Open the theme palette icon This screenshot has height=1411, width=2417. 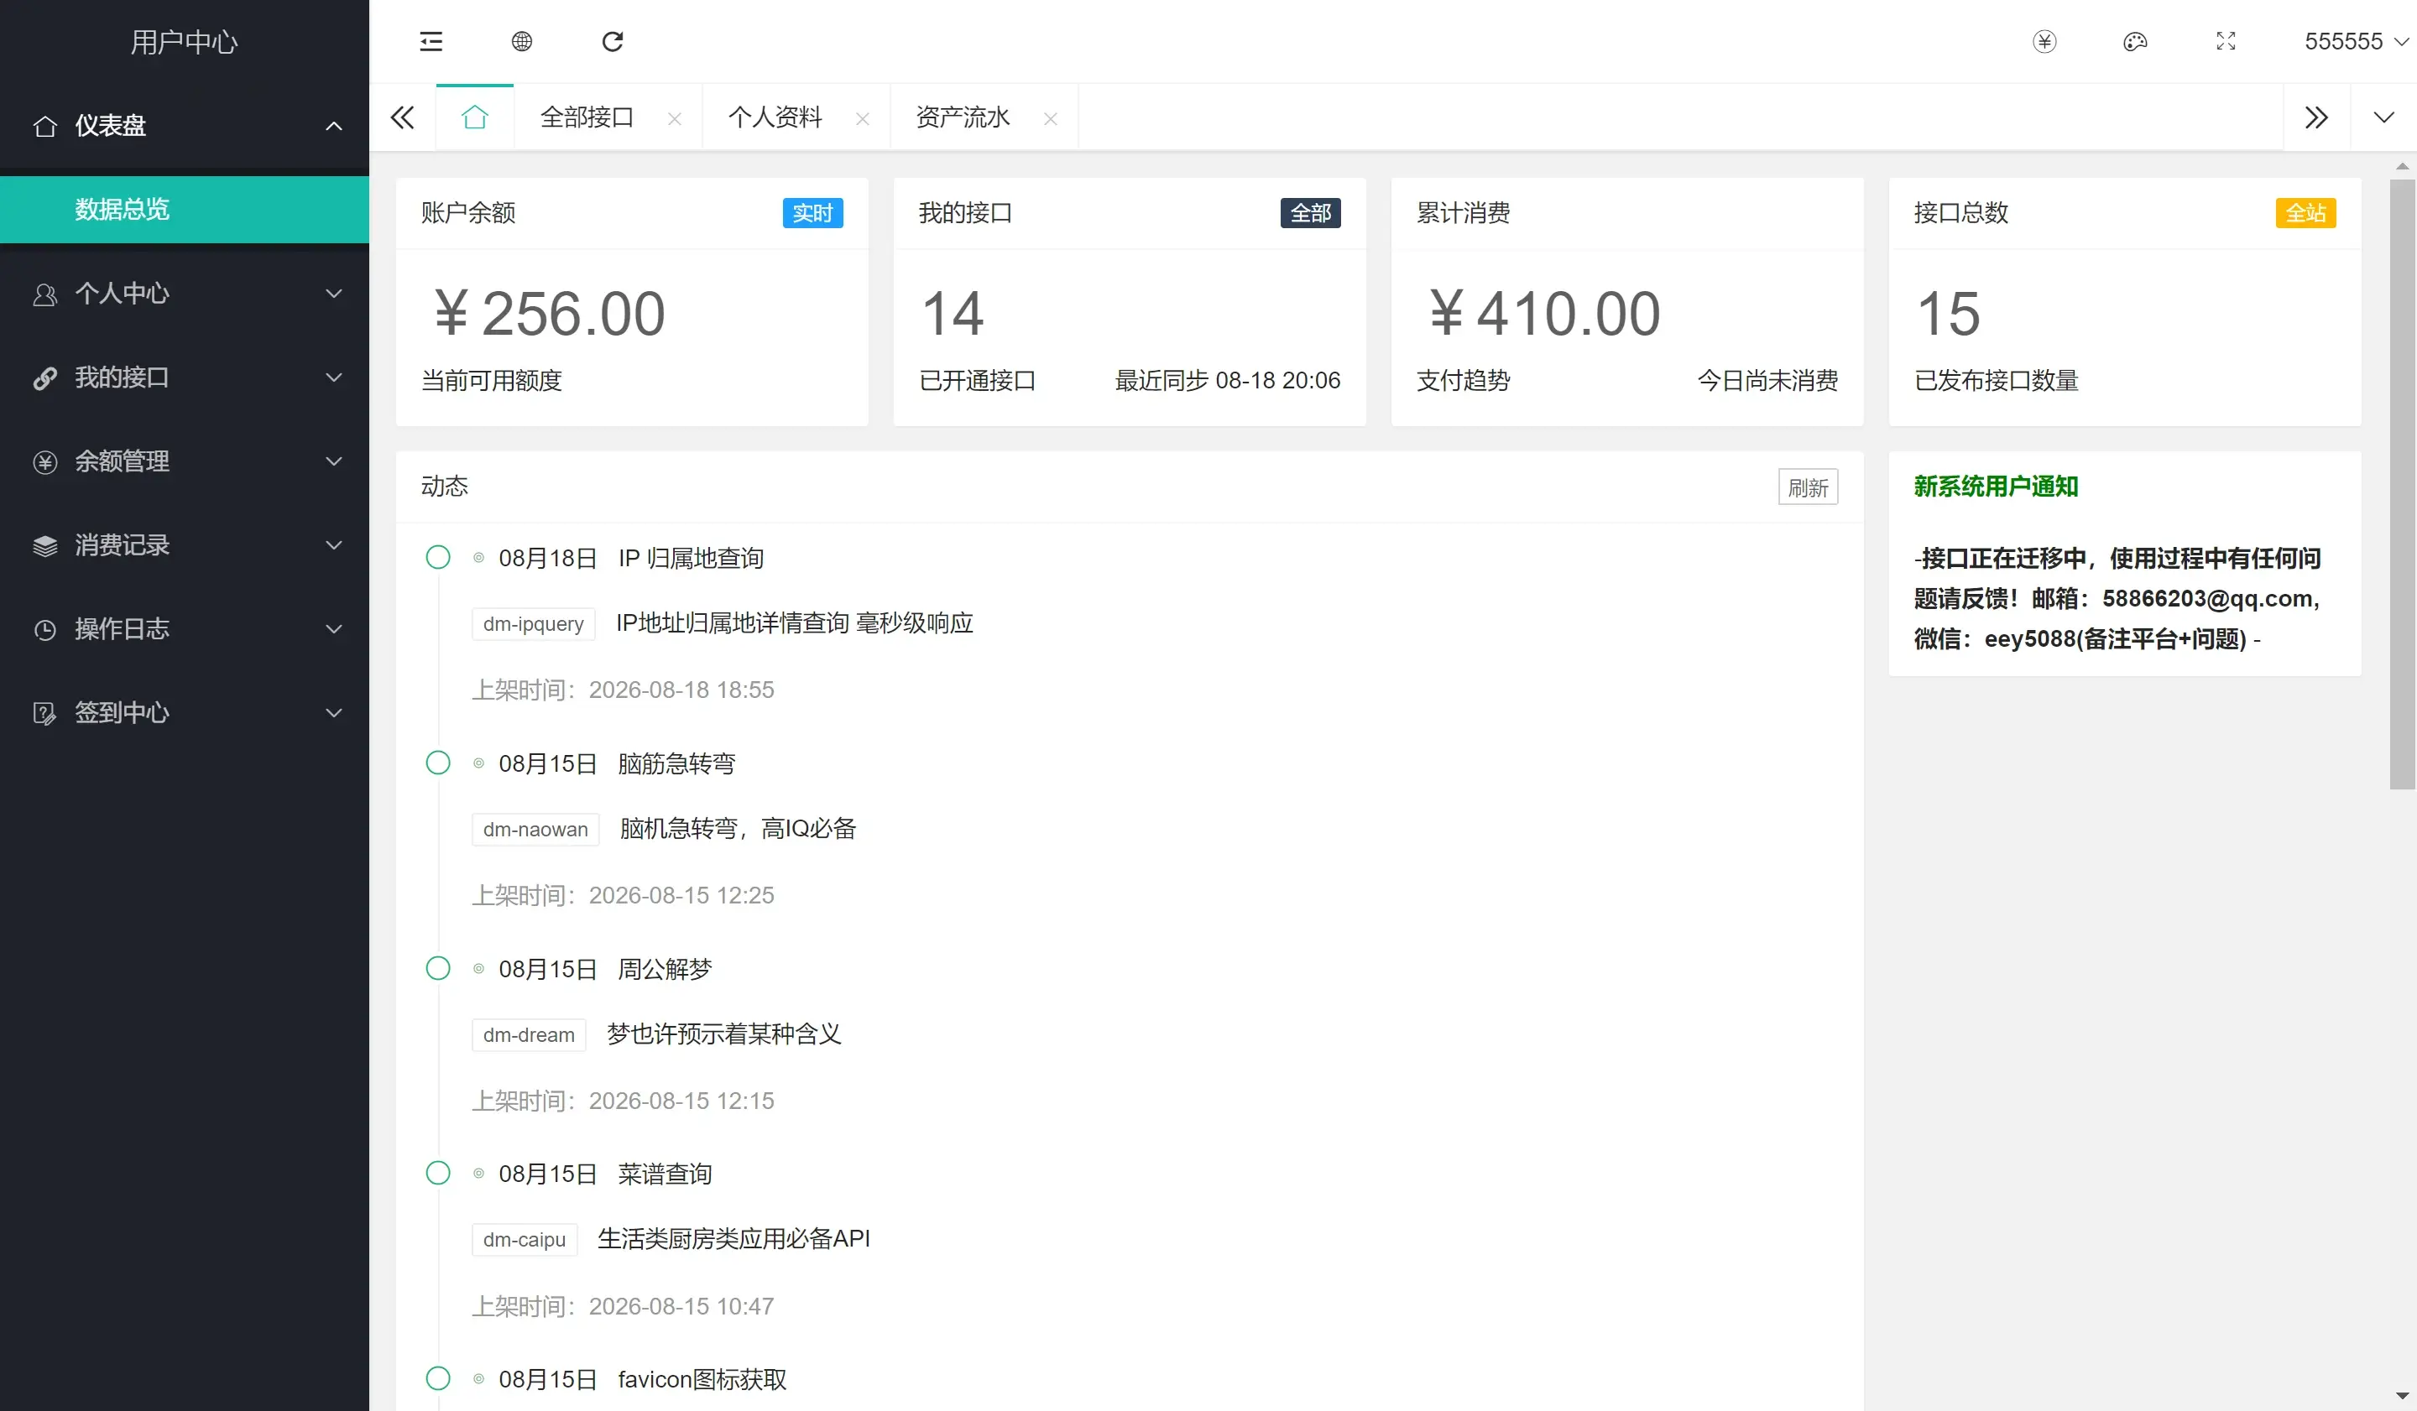pyautogui.click(x=2135, y=41)
